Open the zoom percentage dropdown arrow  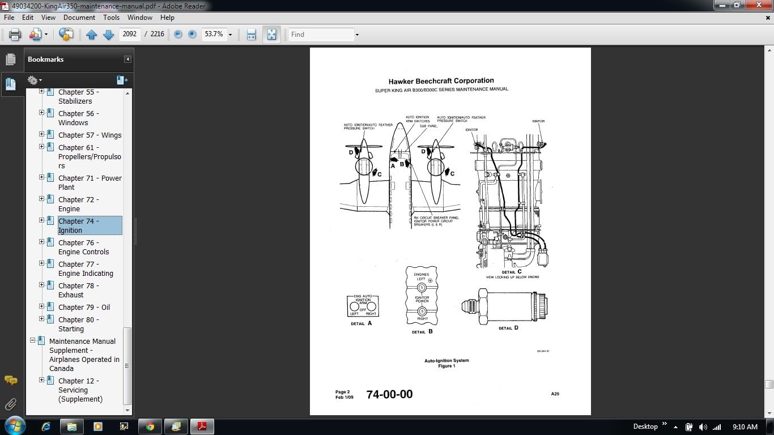[230, 35]
